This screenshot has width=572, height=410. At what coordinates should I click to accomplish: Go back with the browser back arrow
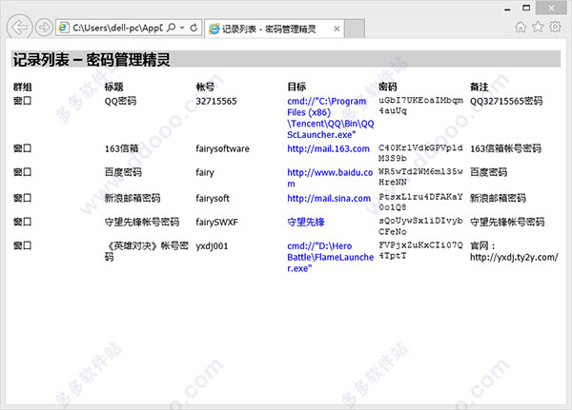pyautogui.click(x=19, y=27)
